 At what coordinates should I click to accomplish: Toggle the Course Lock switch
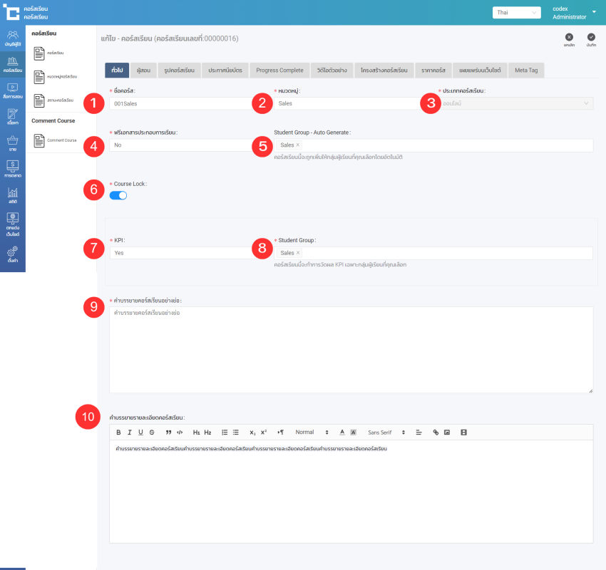coord(118,195)
